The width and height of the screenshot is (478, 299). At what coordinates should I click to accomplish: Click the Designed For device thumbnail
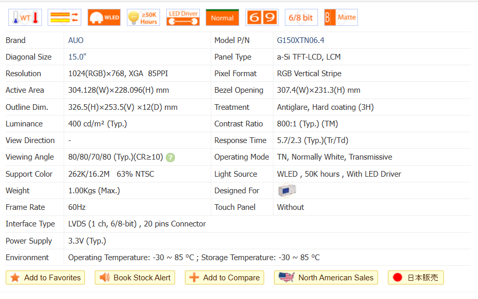(x=286, y=191)
